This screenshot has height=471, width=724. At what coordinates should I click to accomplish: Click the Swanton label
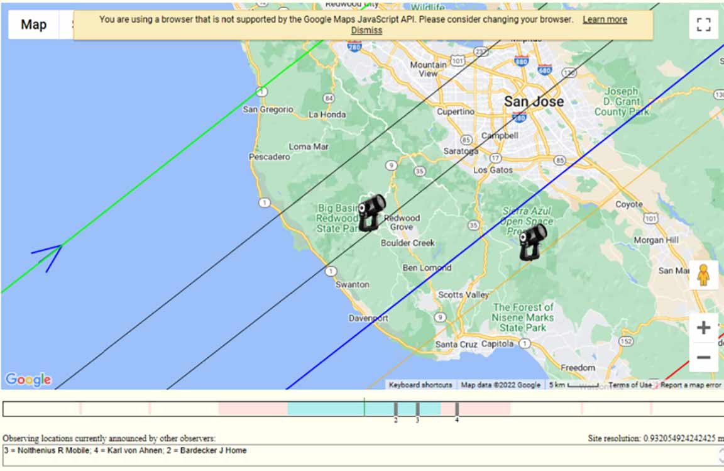[x=353, y=285]
